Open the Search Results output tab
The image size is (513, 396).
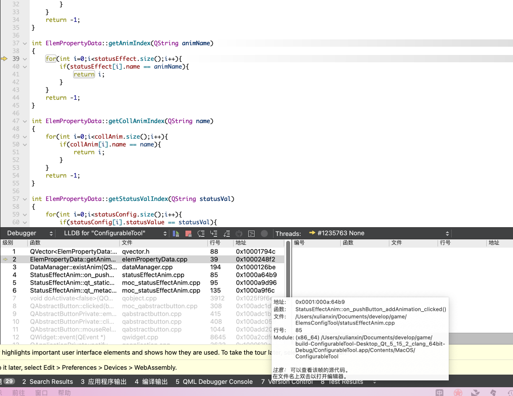[47, 382]
